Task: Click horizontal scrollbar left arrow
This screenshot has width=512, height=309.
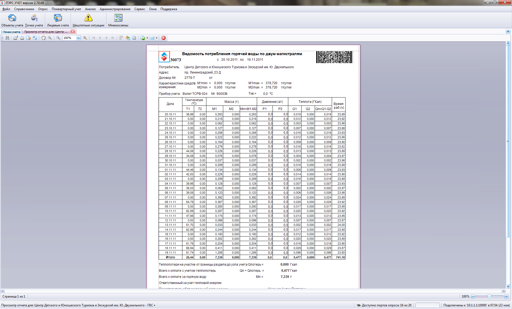Action: (3, 291)
